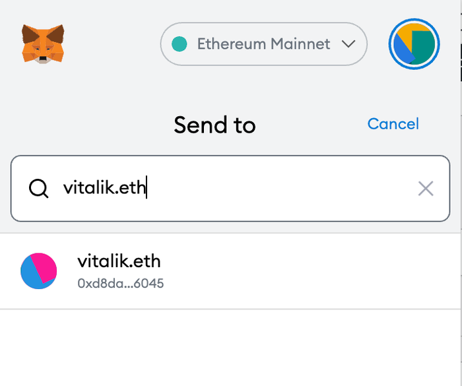The width and height of the screenshot is (462, 386).
Task: Click the vitalik.eth name in the results
Action: click(119, 261)
